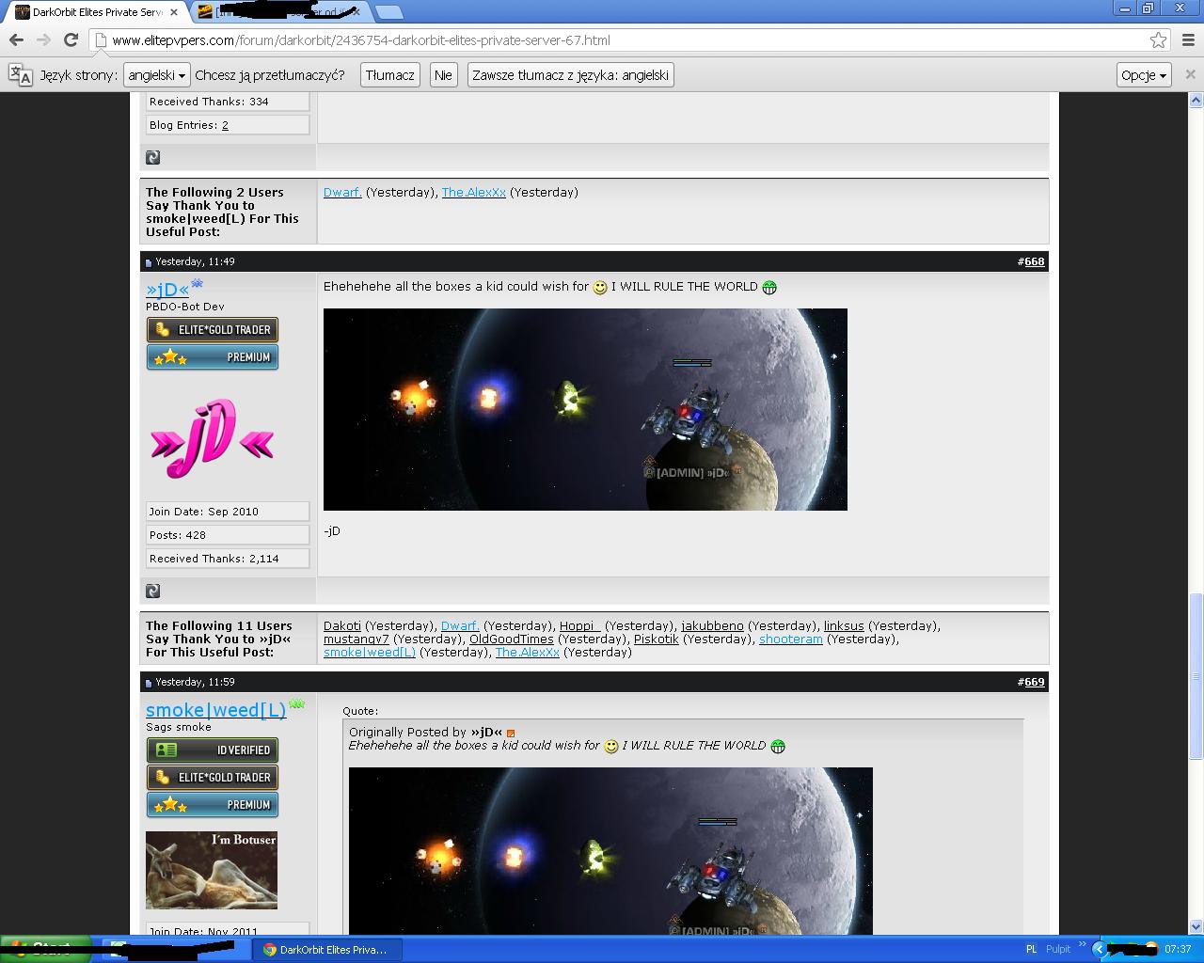Click the Tłumacz button
This screenshot has width=1204, height=963.
click(x=390, y=75)
